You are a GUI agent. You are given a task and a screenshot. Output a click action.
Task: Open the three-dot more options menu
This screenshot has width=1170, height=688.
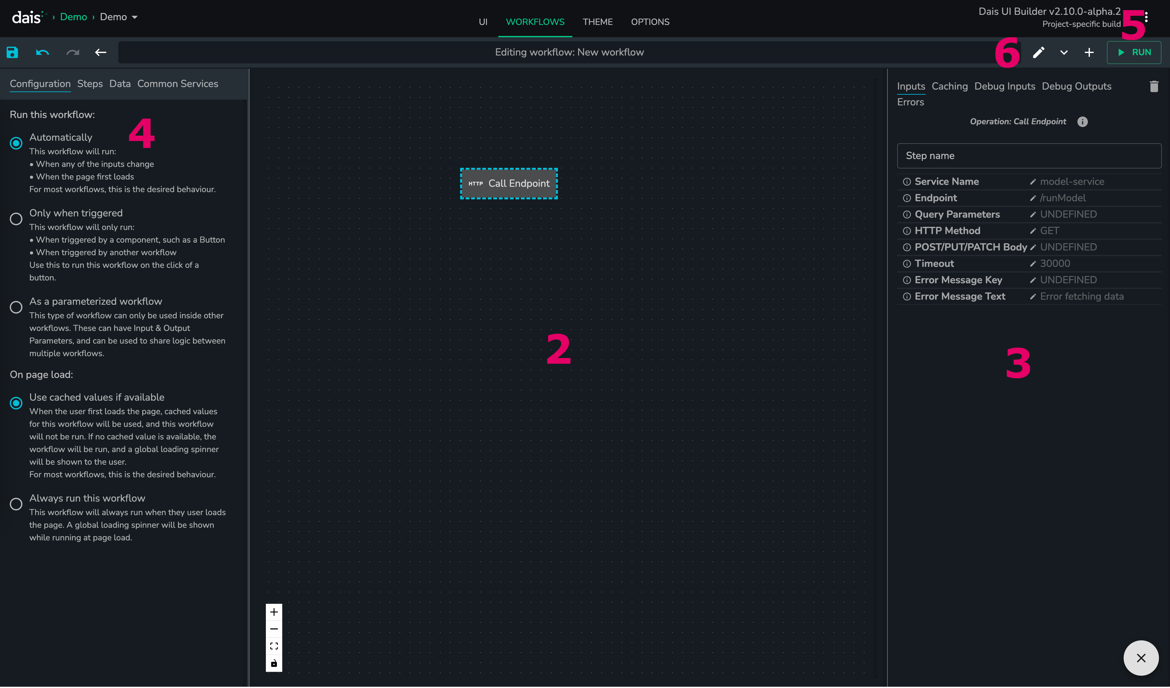(1147, 17)
